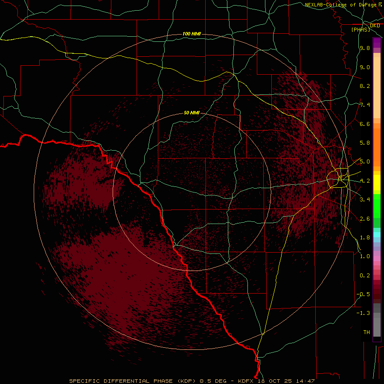Click the 3.4 scale value

[365, 200]
